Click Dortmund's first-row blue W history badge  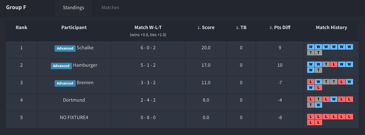click(x=334, y=99)
